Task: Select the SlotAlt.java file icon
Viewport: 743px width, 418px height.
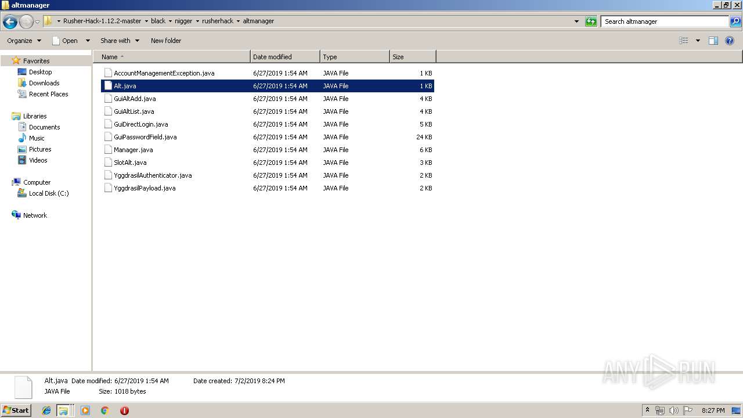Action: (108, 163)
